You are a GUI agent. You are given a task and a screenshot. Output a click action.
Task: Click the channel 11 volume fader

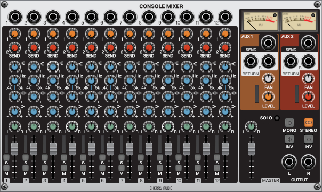point(206,149)
